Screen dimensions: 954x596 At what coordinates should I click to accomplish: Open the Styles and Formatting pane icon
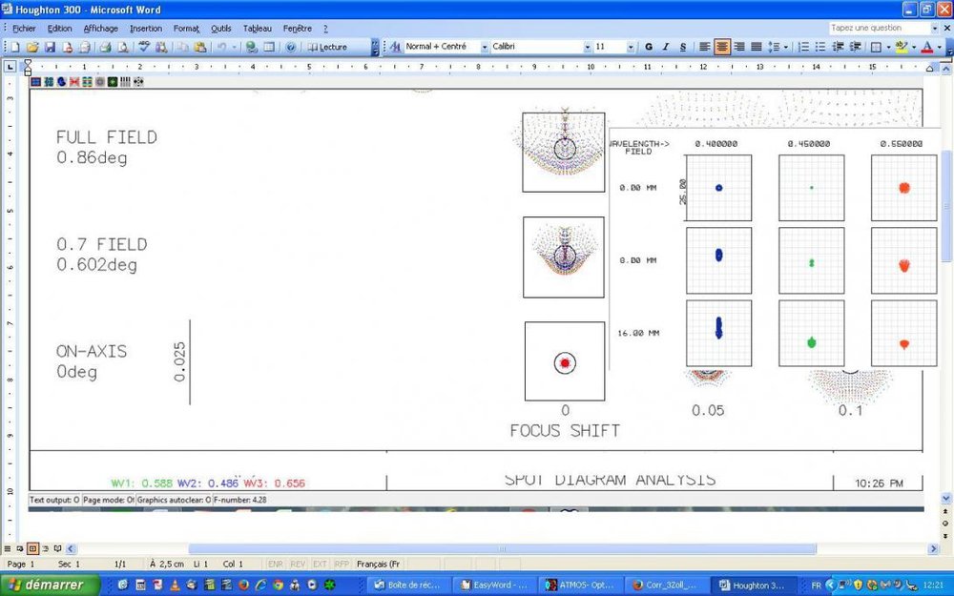pyautogui.click(x=396, y=47)
